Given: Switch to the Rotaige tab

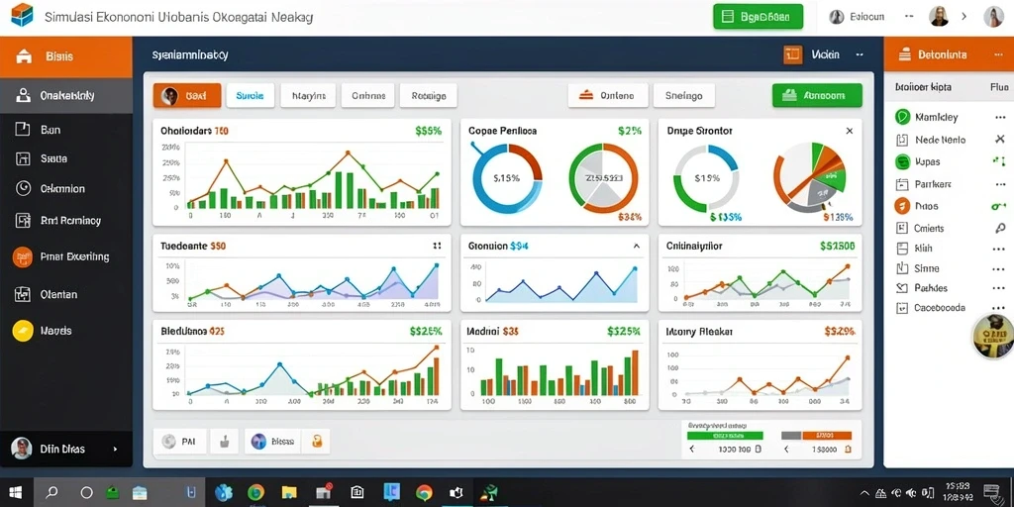Looking at the screenshot, I should [428, 96].
